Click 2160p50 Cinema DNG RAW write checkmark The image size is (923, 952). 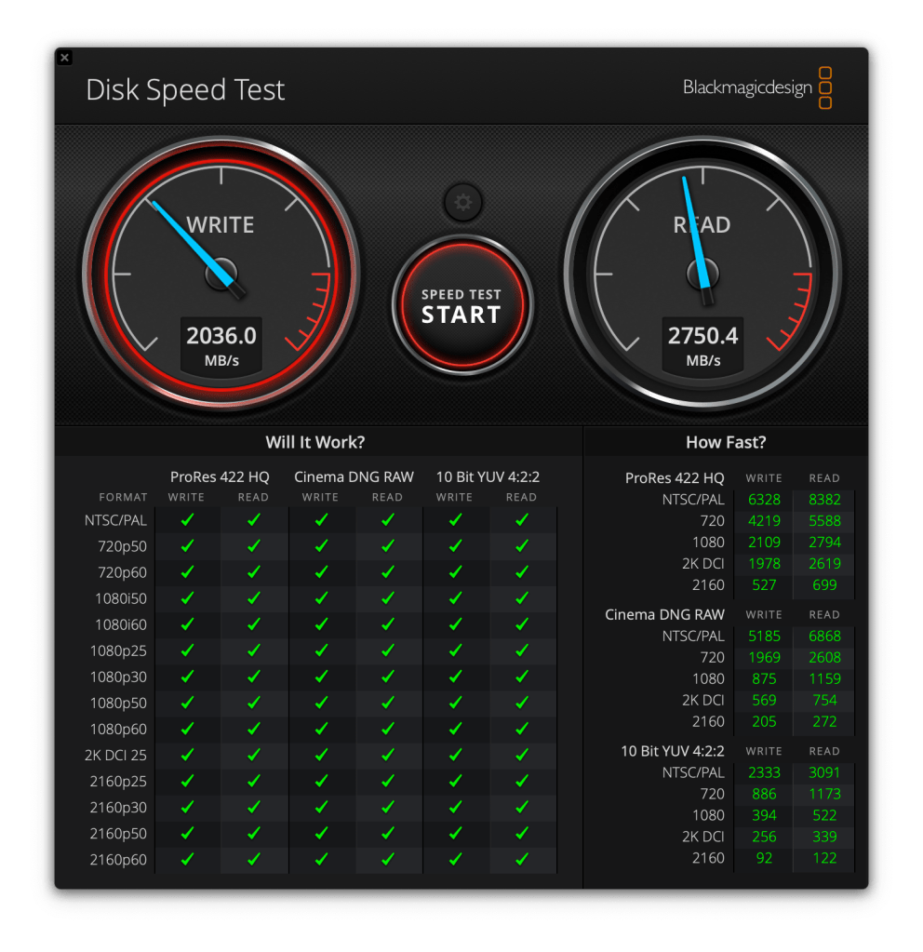click(x=321, y=833)
